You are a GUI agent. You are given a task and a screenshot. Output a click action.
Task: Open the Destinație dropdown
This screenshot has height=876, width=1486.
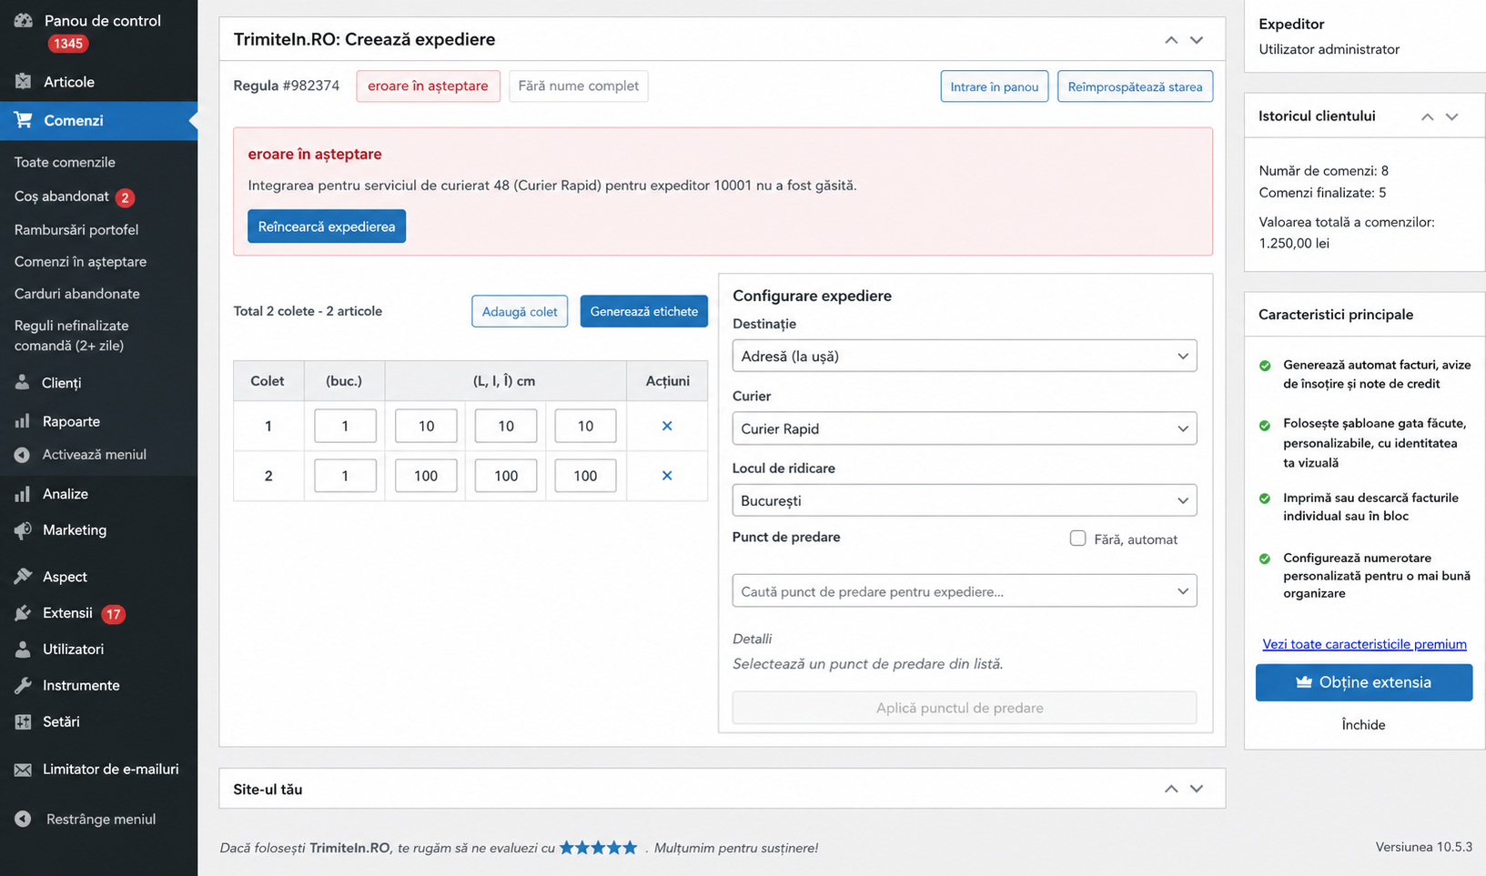pyautogui.click(x=964, y=356)
